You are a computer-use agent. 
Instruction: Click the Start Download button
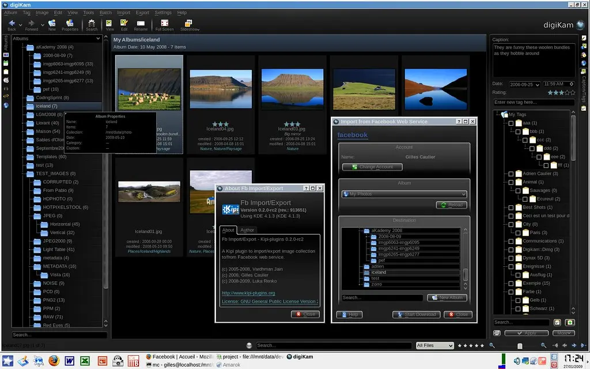pyautogui.click(x=416, y=314)
